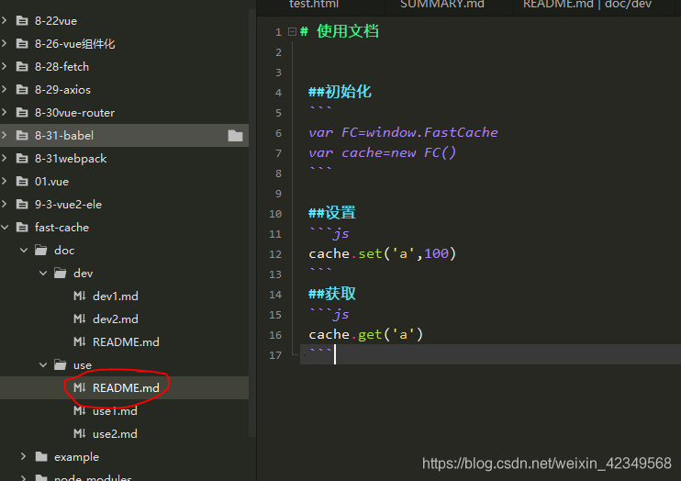Expand the 8-22vue folder arrow
This screenshot has height=481, width=681.
coord(5,20)
